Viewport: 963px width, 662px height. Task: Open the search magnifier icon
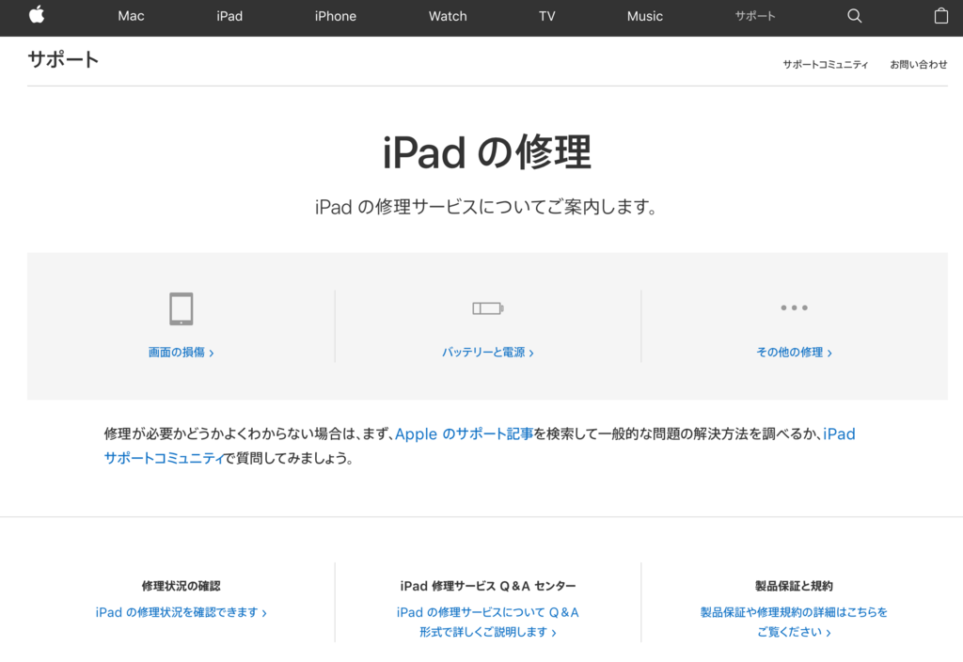[854, 16]
